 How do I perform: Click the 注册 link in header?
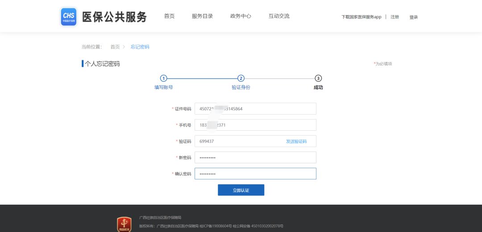pos(395,17)
